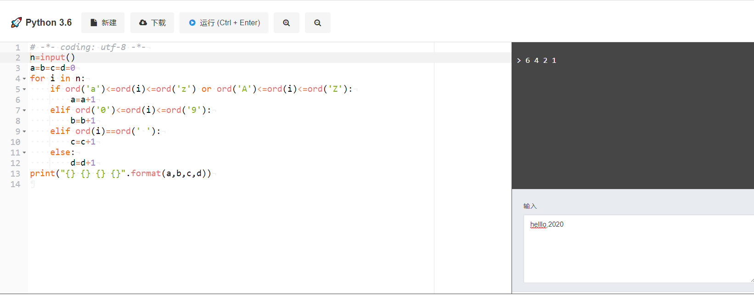Click line number 6 in gutter
Viewport: 754px width, 295px height.
pyautogui.click(x=18, y=100)
